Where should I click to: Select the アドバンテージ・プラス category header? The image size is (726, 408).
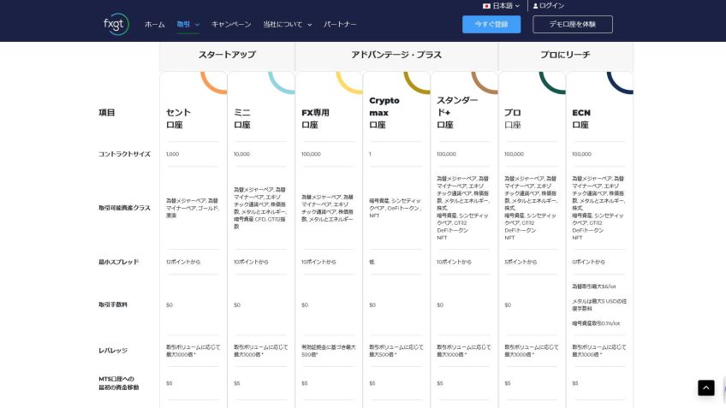coord(396,55)
